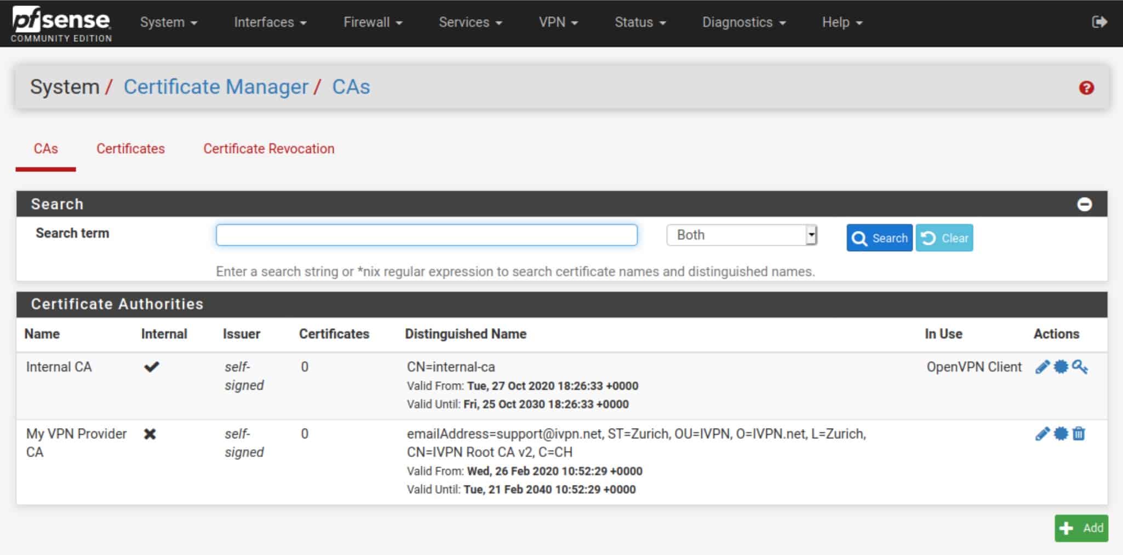Click Valid Until Tue, 21 Feb 2040 text
This screenshot has width=1123, height=555.
(x=521, y=489)
